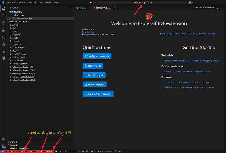The image size is (226, 153).
Task: Open the monitor device icon in status bar
Action: pyautogui.click(x=74, y=151)
